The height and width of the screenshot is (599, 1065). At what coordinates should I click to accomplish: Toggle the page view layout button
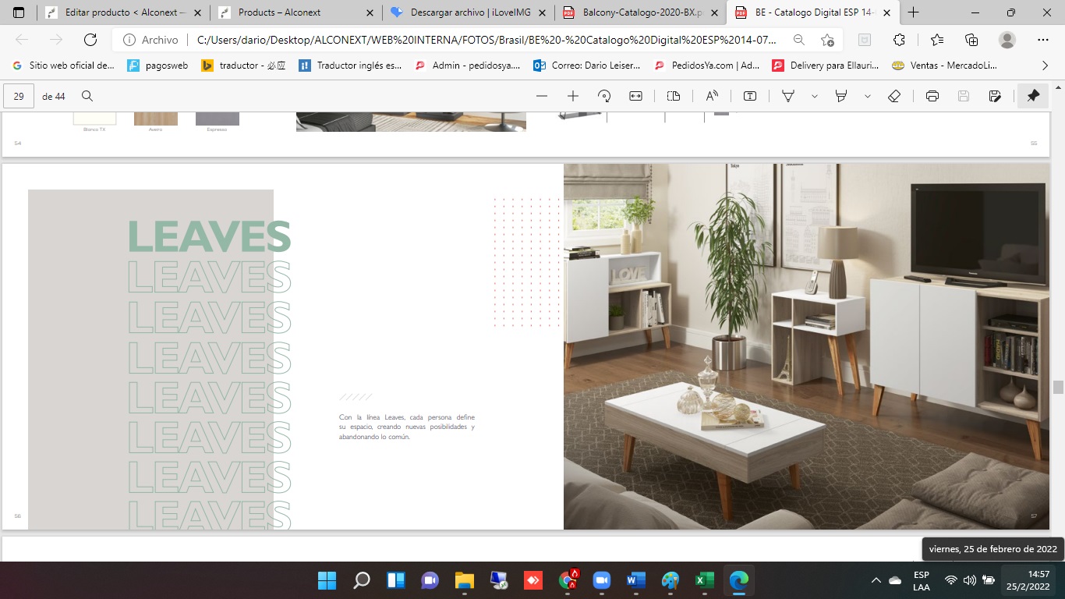tap(674, 96)
